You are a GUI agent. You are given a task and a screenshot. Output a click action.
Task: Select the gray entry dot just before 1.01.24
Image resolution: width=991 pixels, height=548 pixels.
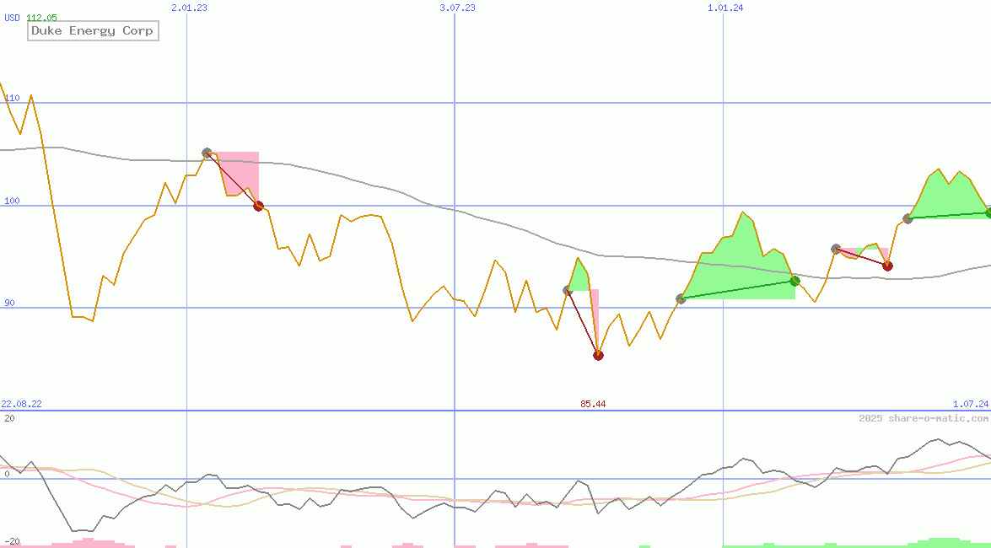pyautogui.click(x=681, y=298)
